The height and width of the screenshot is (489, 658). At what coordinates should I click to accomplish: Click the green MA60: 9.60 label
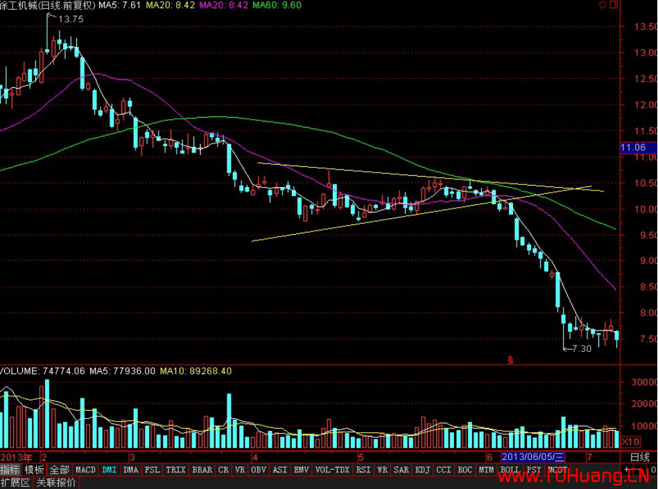click(277, 5)
